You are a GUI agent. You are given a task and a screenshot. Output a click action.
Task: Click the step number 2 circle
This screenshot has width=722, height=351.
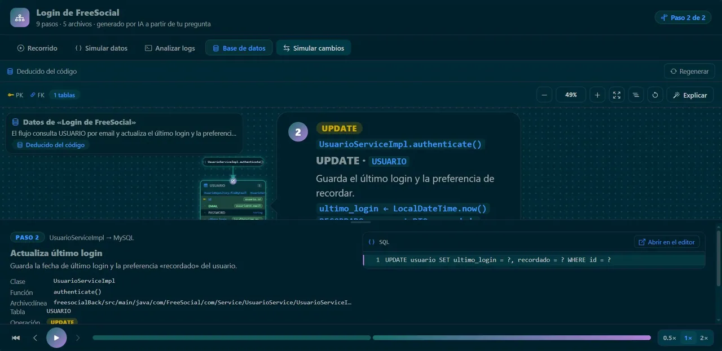coord(298,132)
